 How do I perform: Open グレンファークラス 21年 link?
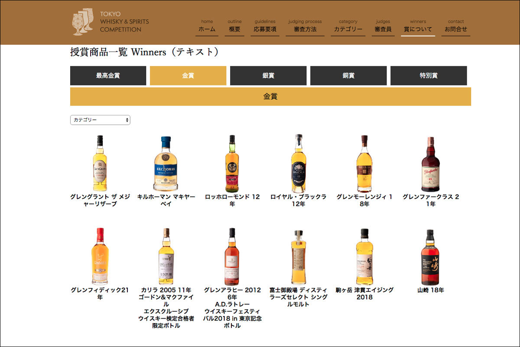pos(430,200)
